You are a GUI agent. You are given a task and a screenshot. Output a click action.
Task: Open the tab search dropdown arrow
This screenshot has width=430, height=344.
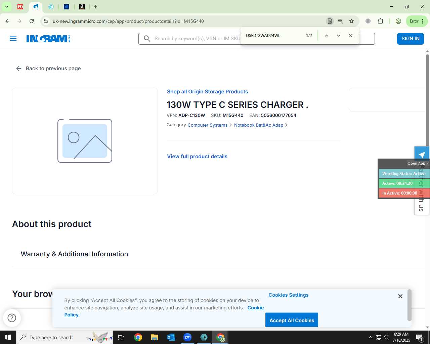pyautogui.click(x=6, y=7)
